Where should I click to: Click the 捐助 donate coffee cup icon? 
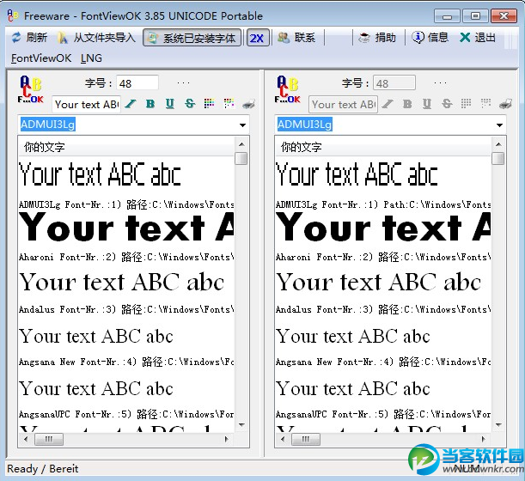pyautogui.click(x=364, y=38)
